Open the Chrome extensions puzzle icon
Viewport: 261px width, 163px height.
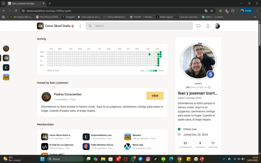coord(232,11)
